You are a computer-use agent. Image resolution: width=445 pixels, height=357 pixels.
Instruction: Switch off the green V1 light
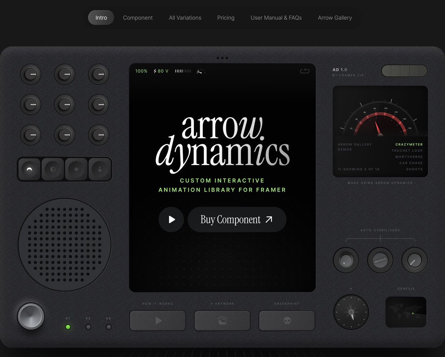pyautogui.click(x=68, y=327)
